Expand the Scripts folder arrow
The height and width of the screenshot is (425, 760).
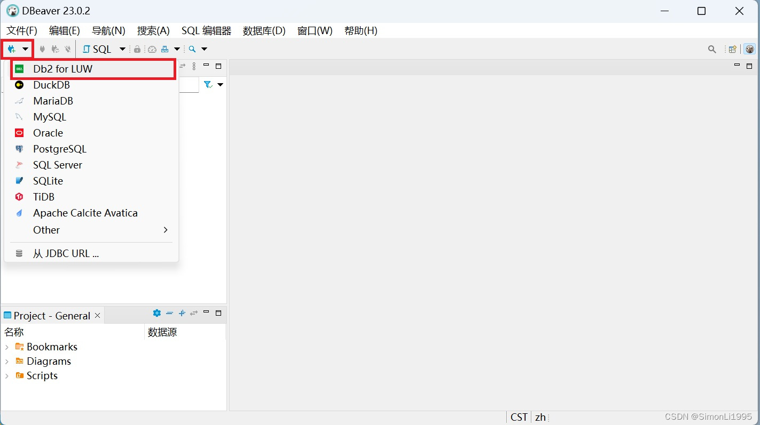7,376
